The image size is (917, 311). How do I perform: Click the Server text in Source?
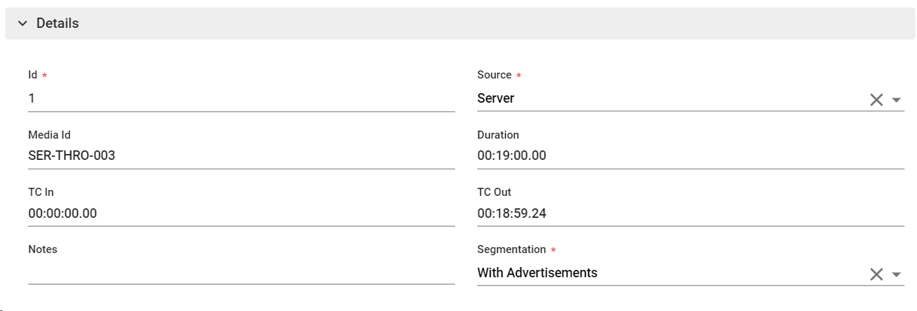click(x=496, y=98)
